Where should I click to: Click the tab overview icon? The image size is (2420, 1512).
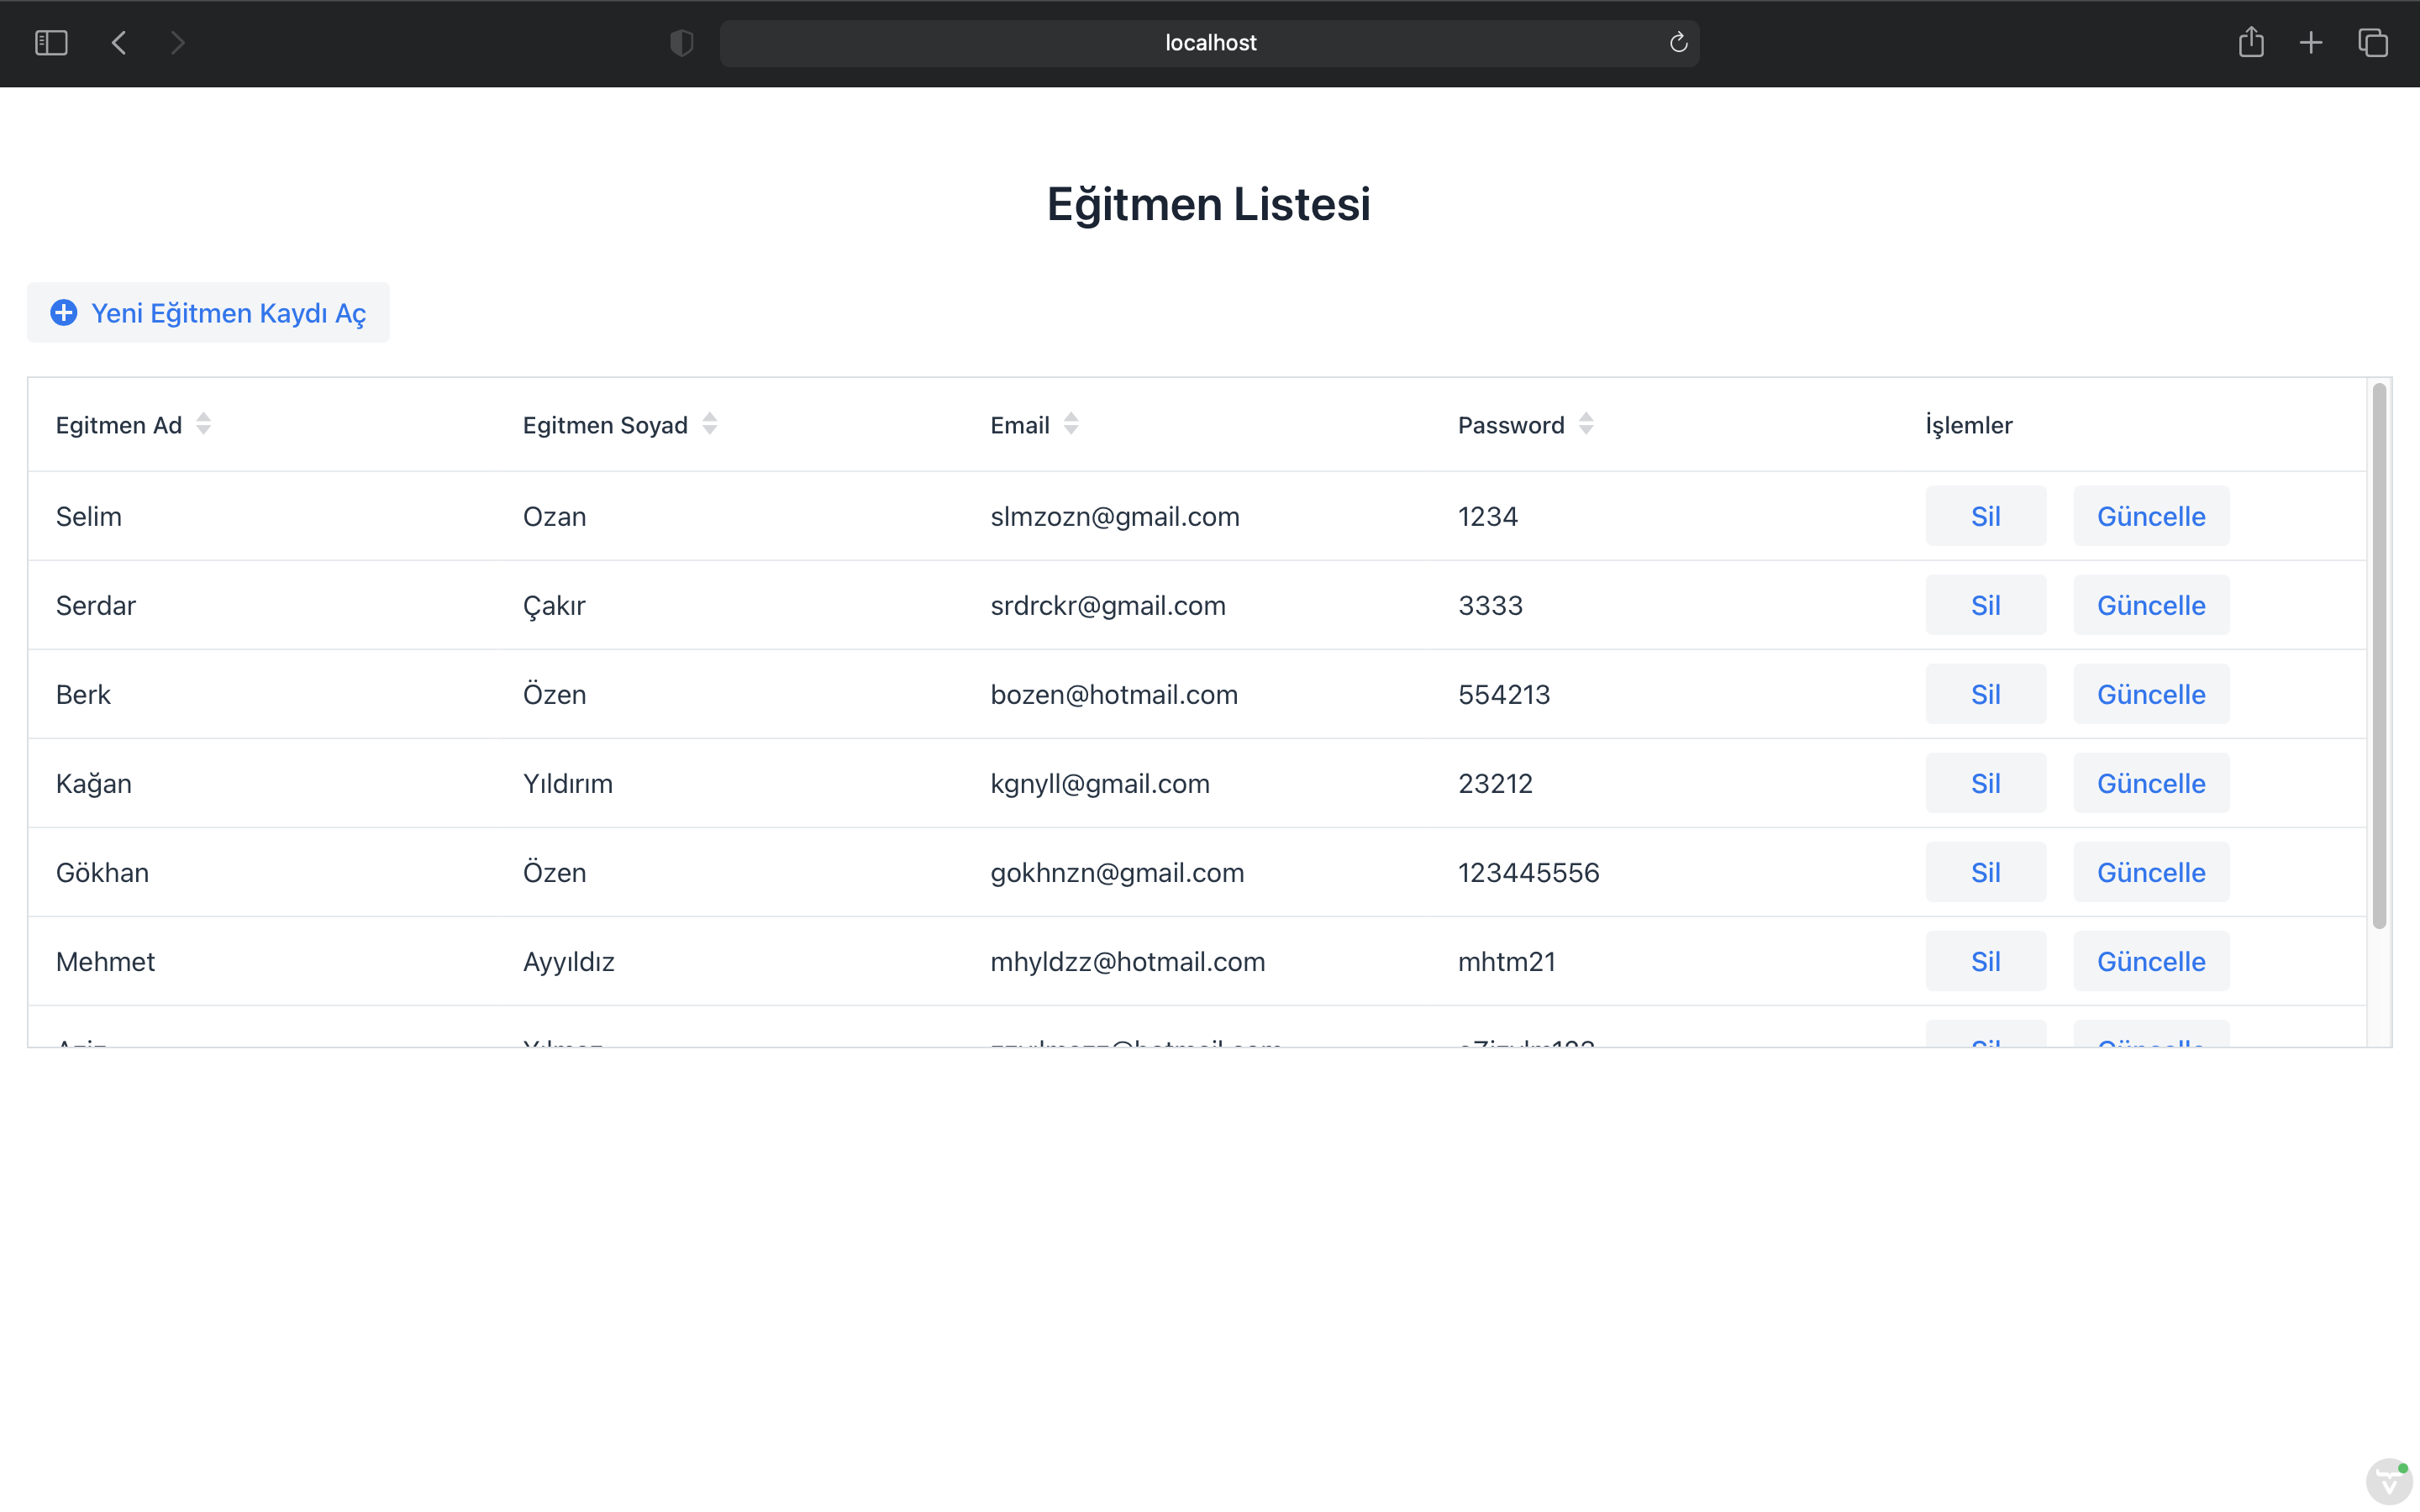coord(2372,42)
